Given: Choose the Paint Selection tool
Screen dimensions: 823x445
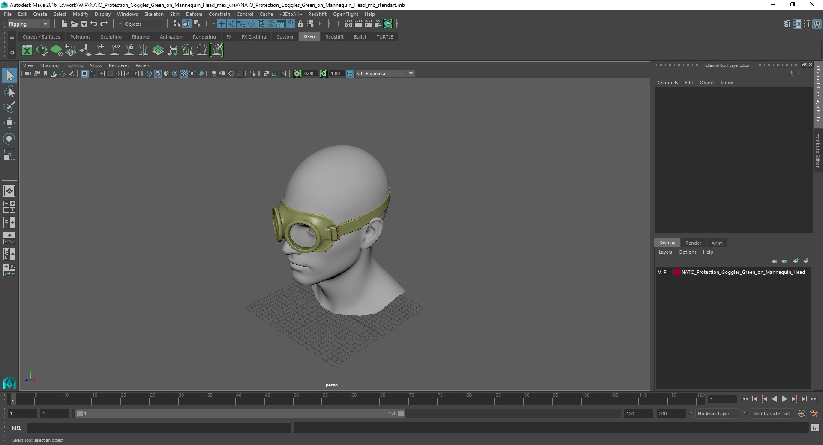Looking at the screenshot, I should pos(9,107).
